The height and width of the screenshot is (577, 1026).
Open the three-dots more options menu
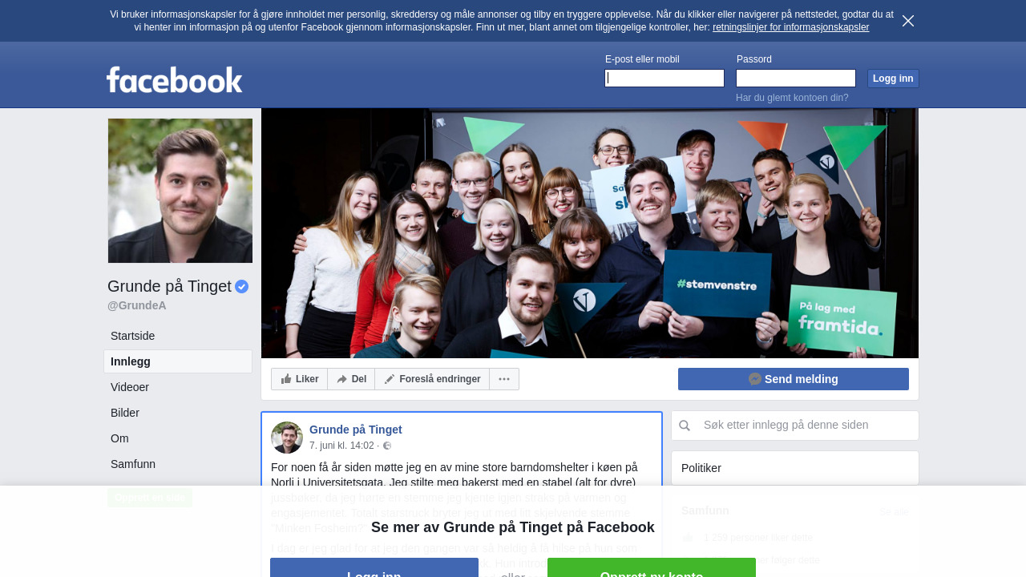pyautogui.click(x=504, y=379)
